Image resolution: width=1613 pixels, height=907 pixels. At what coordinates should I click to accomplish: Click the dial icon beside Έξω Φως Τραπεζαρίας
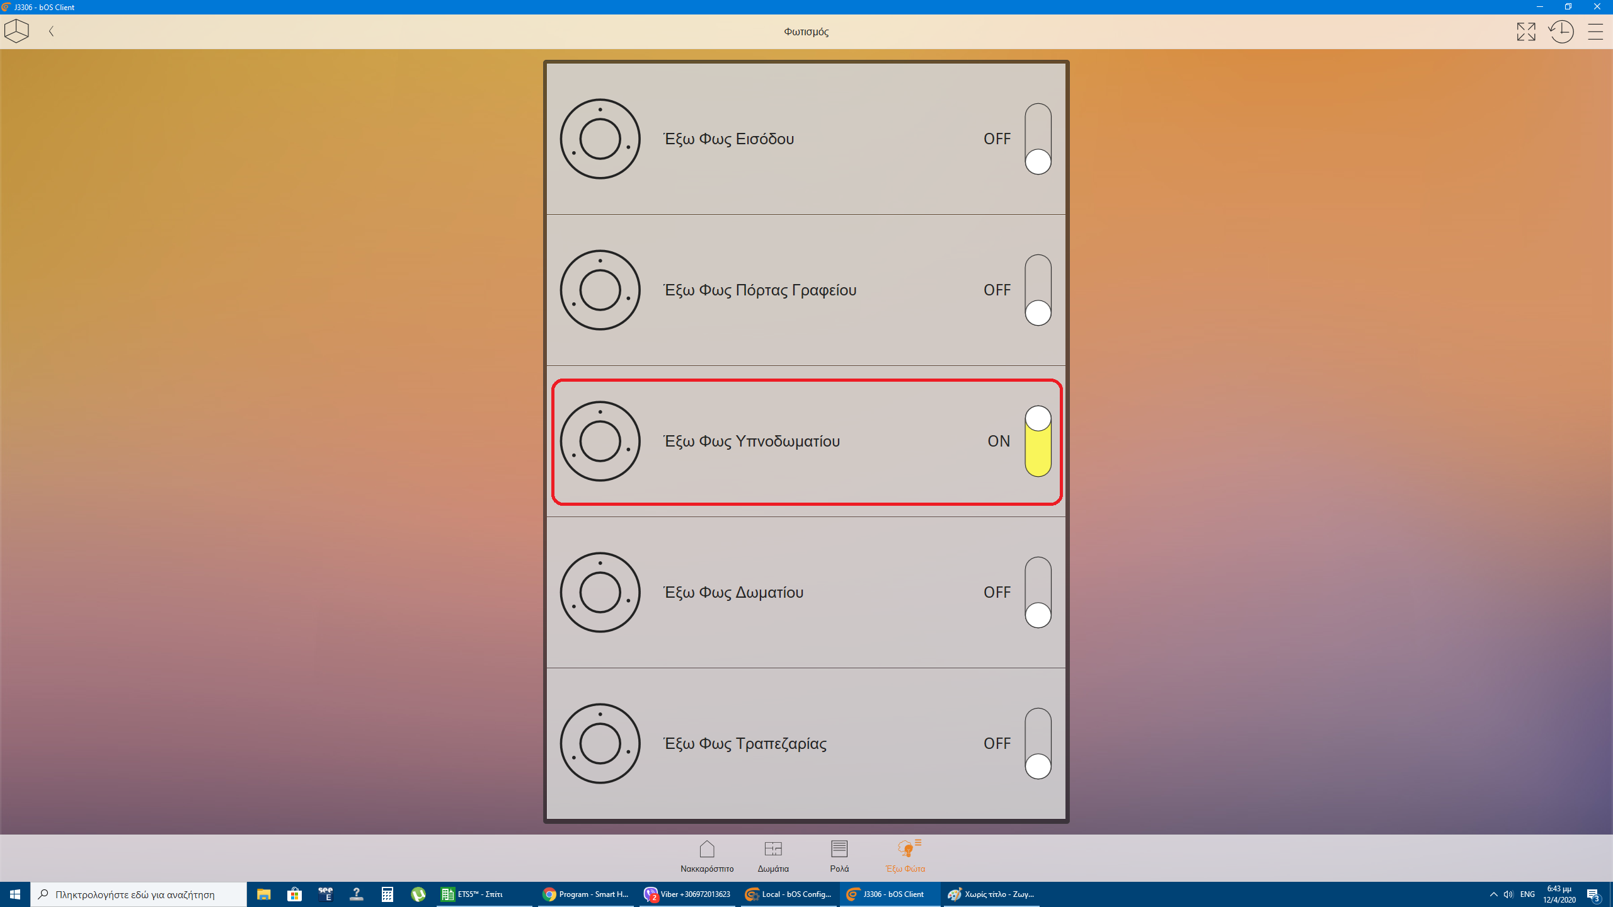tap(600, 743)
